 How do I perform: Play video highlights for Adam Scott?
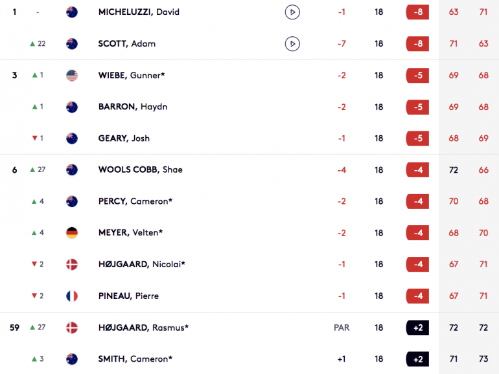(x=292, y=43)
